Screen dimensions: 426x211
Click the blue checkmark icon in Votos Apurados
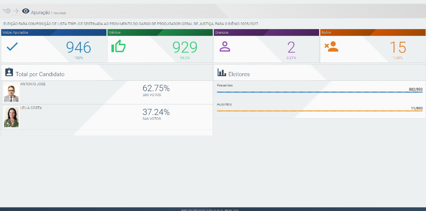tap(12, 47)
